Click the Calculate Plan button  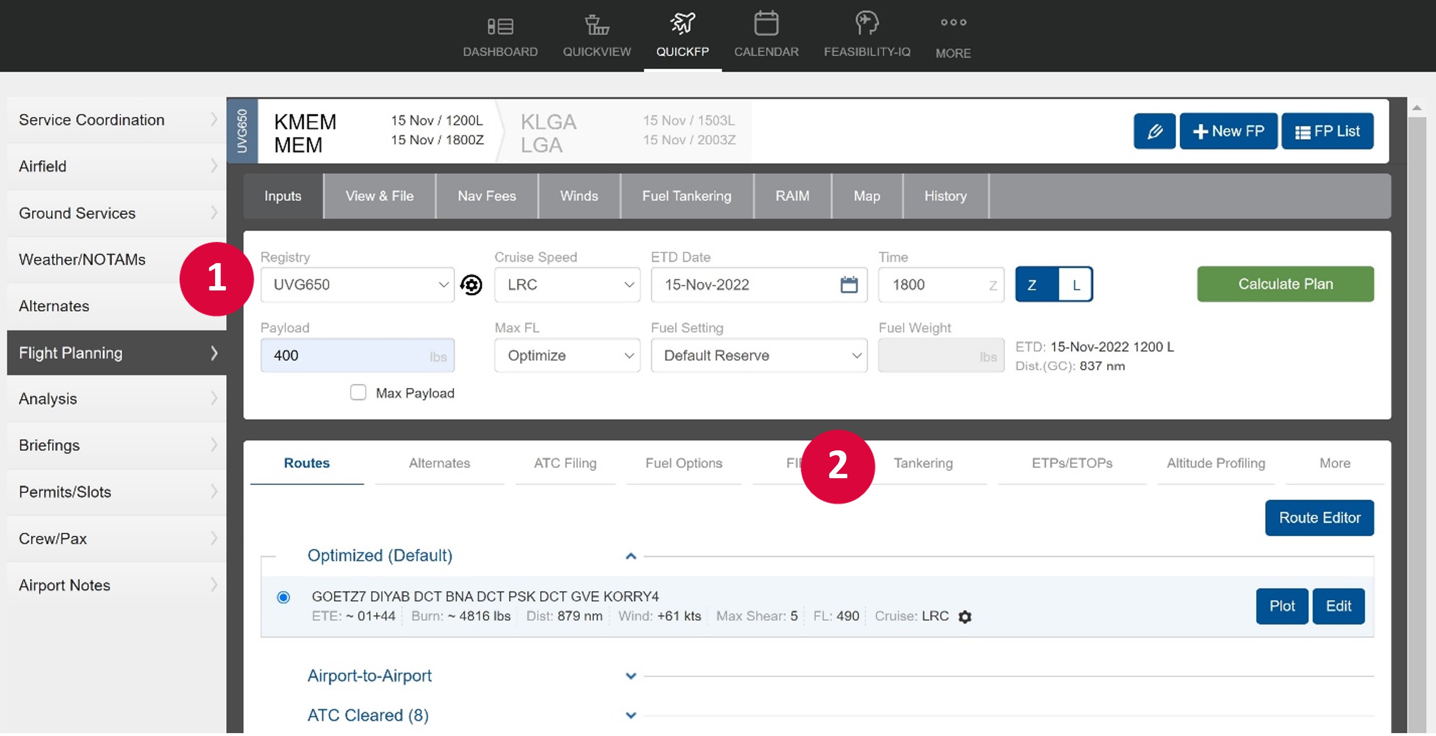coord(1284,284)
